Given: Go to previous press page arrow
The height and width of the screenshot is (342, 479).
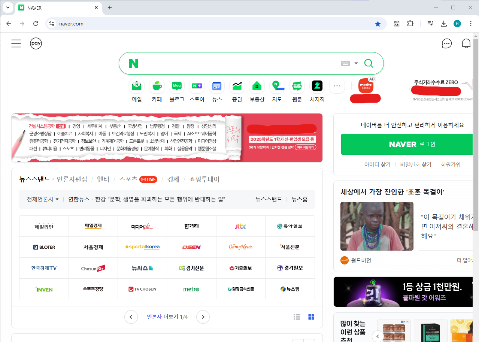Looking at the screenshot, I should click(x=131, y=317).
